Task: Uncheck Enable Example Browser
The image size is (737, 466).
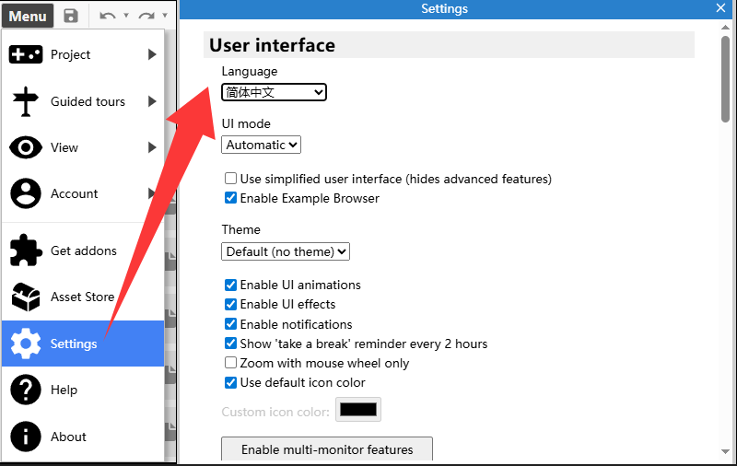Action: pyautogui.click(x=230, y=198)
